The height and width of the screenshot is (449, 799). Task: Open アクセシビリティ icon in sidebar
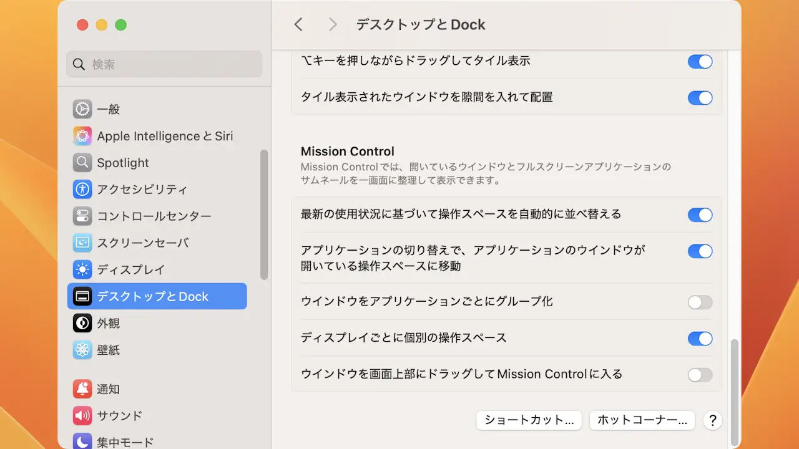pos(82,190)
